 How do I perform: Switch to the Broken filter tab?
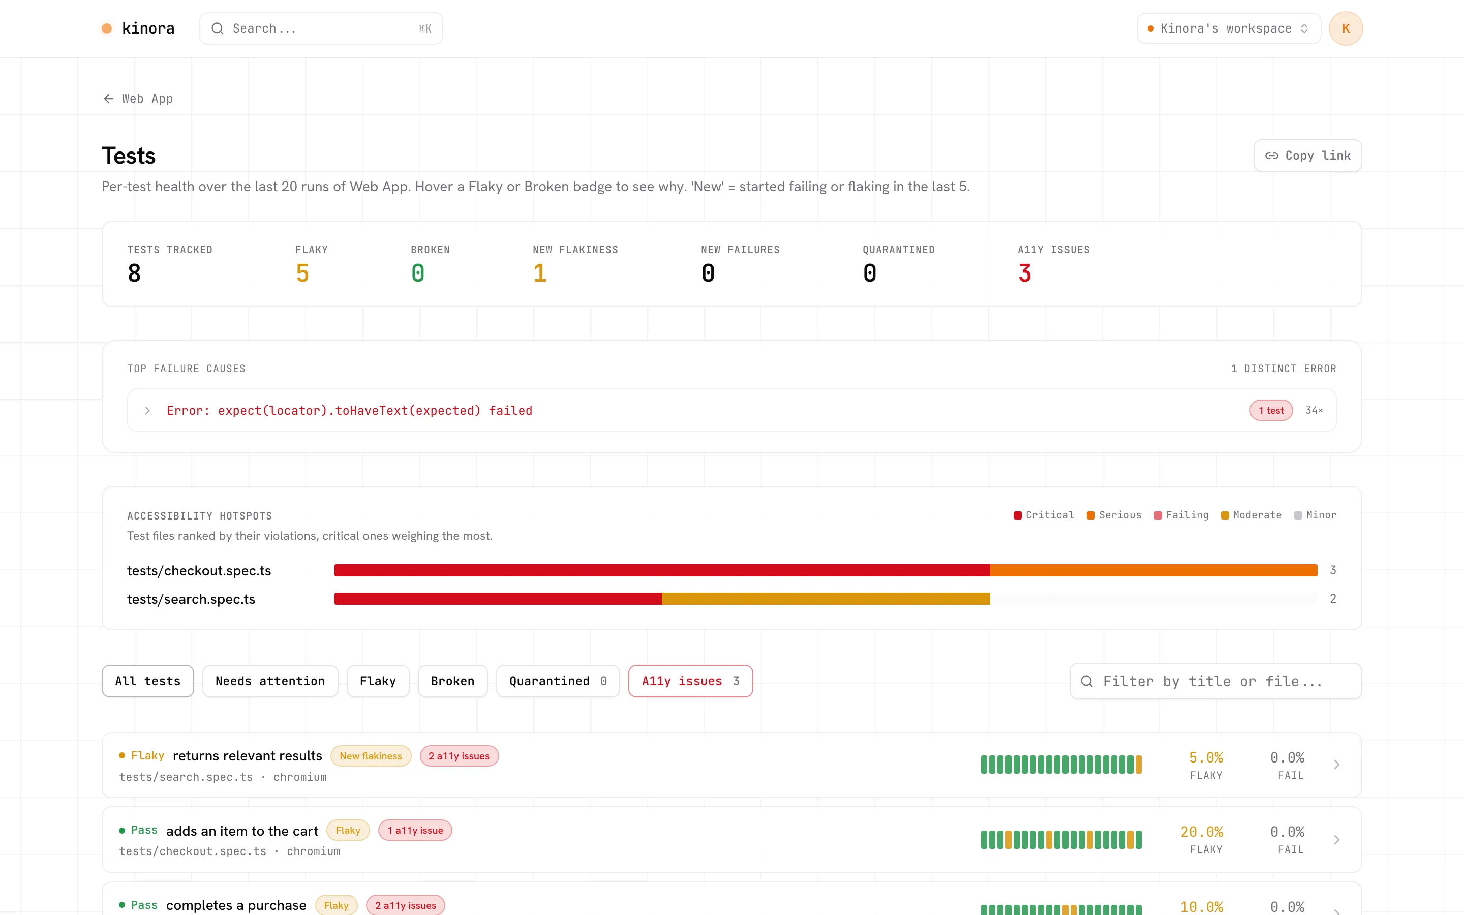pos(452,681)
